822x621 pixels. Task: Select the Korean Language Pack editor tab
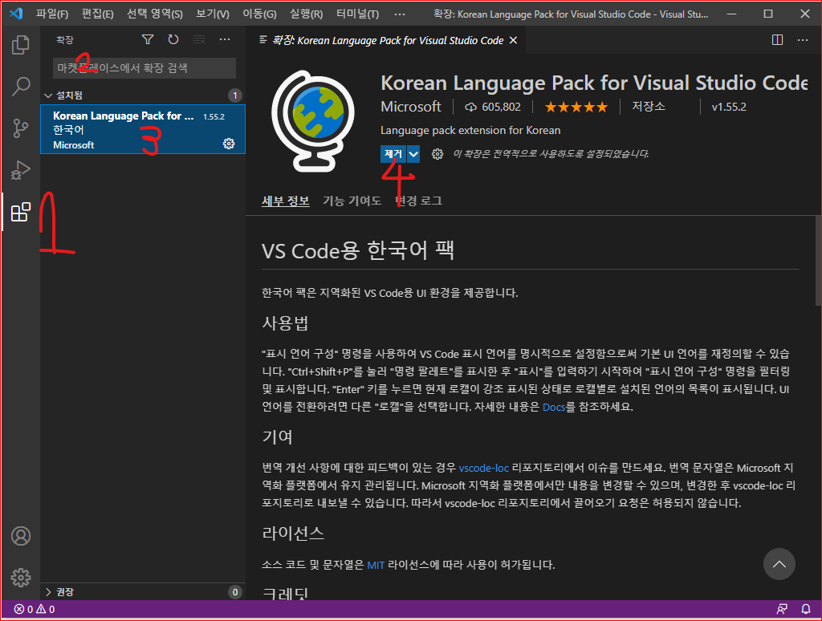(388, 40)
